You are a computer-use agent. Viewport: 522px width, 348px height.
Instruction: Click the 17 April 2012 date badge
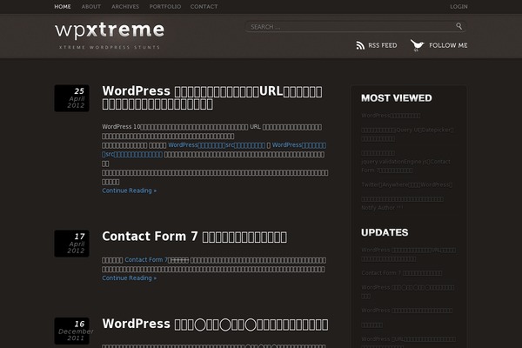tap(71, 244)
